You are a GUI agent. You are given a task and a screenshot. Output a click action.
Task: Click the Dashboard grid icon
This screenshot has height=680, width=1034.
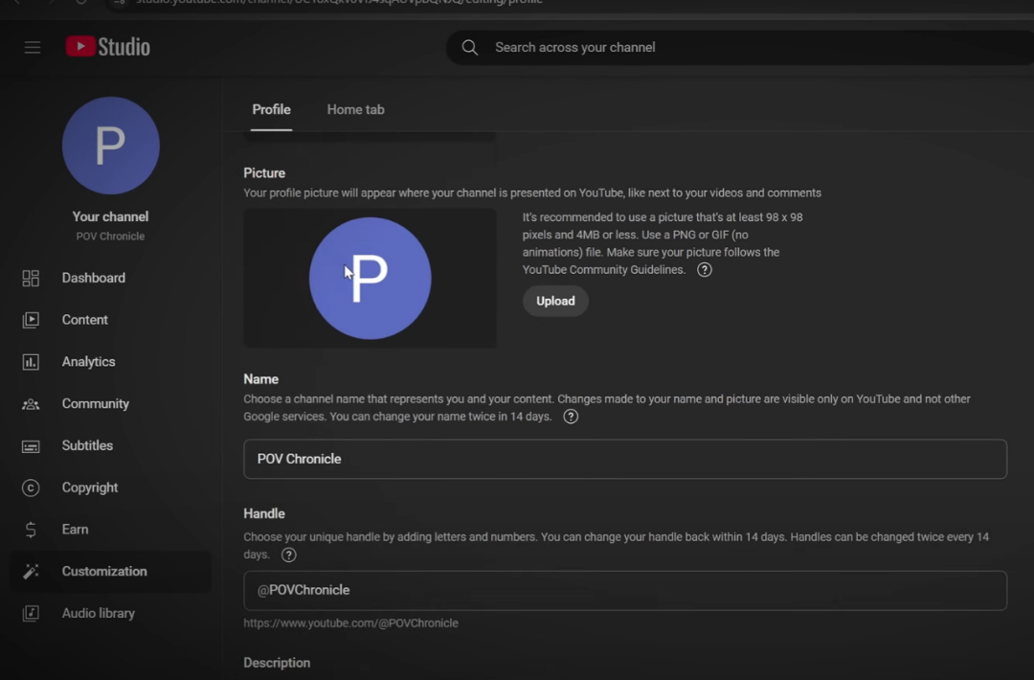coord(31,279)
